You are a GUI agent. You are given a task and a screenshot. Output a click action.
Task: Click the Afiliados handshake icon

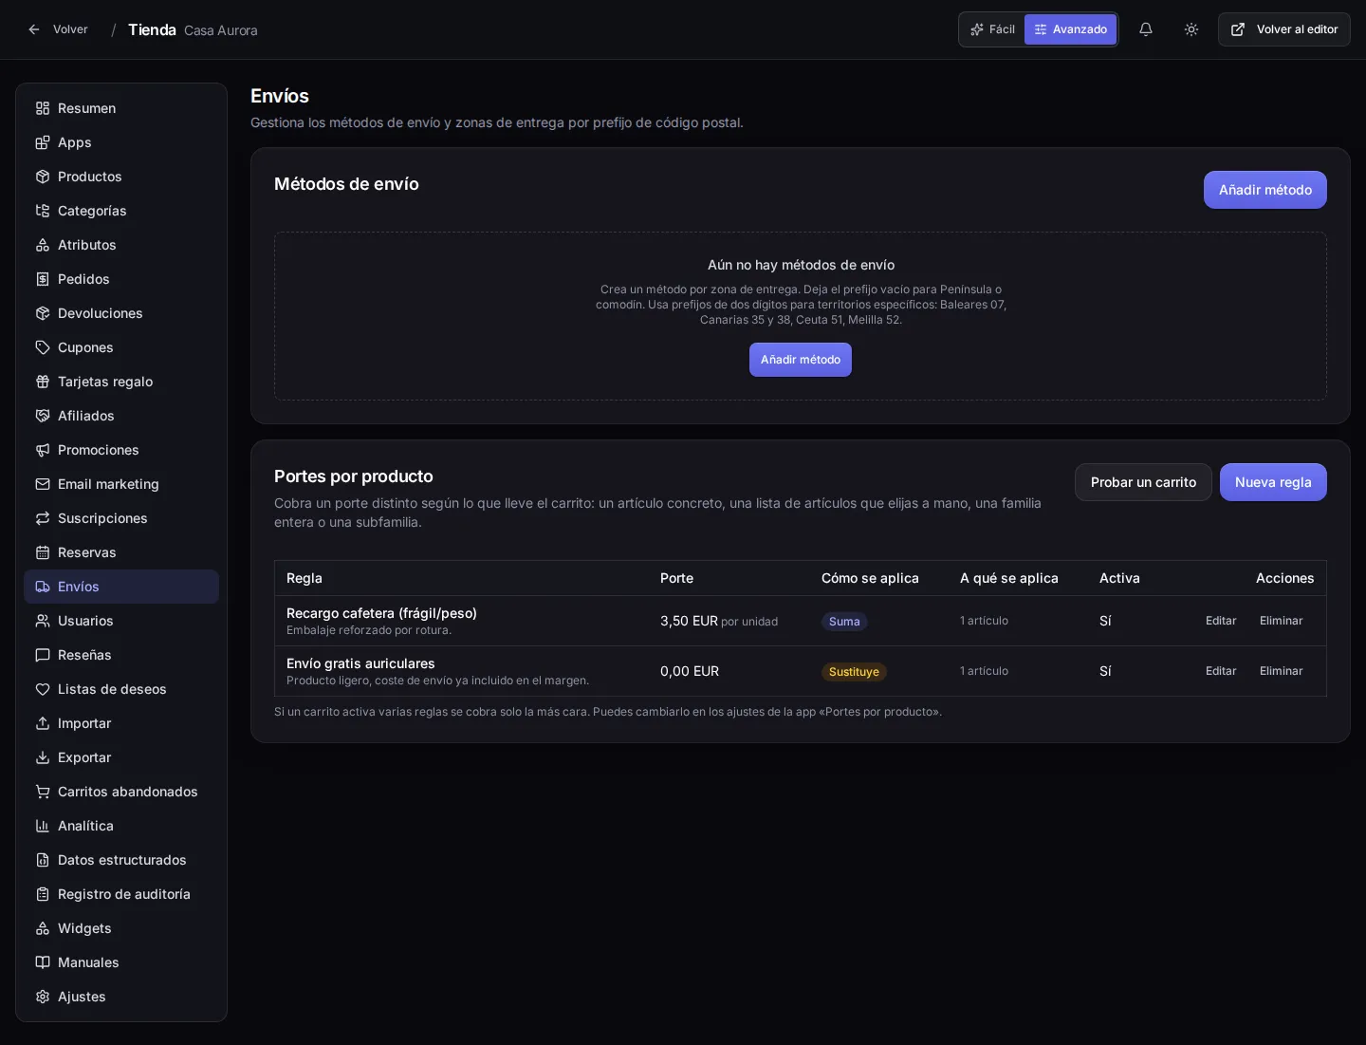(x=43, y=416)
